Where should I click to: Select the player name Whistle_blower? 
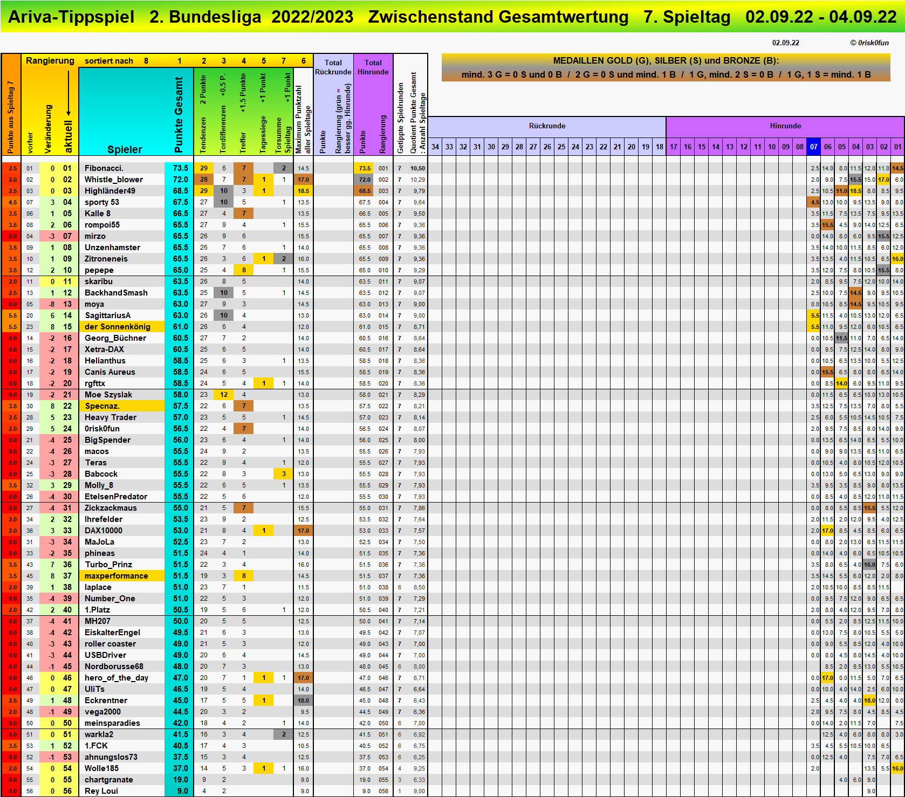[x=114, y=180]
